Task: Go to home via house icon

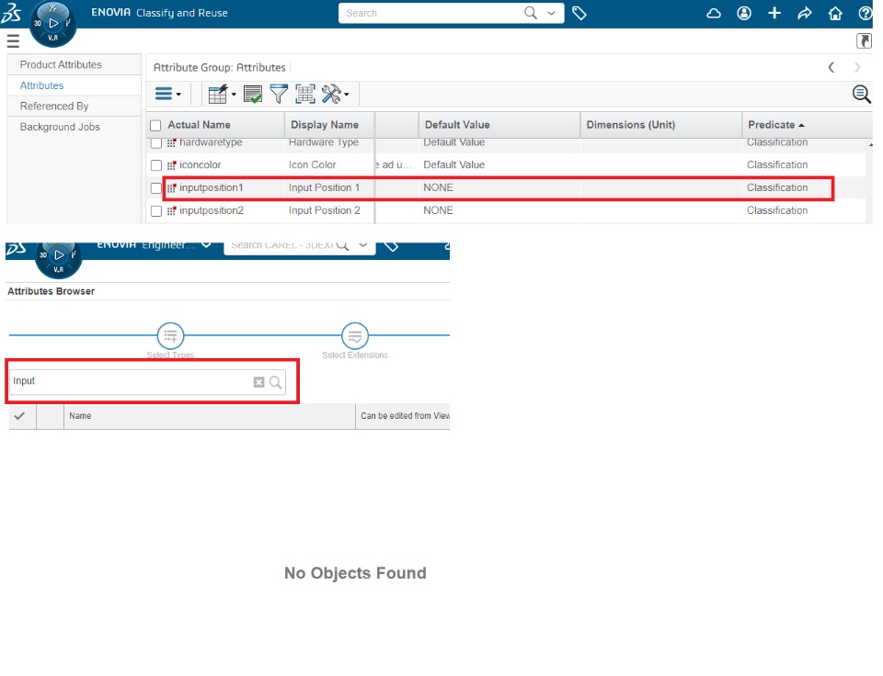Action: (835, 13)
